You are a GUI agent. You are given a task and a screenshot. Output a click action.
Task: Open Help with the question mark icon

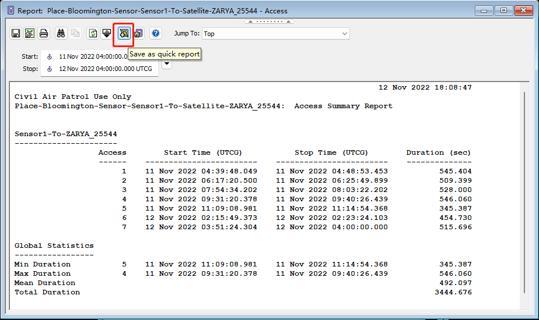[156, 33]
